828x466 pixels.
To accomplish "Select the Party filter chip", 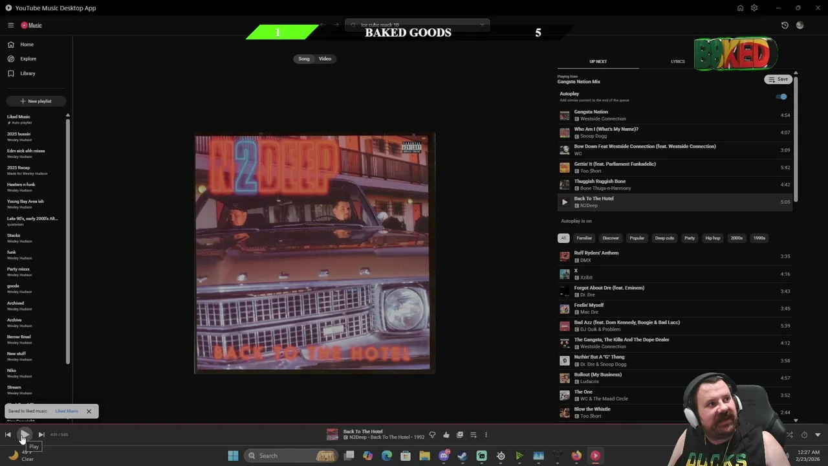I will click(x=690, y=238).
